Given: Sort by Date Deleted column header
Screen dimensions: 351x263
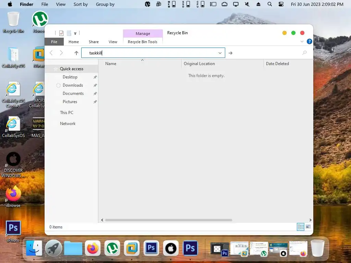Looking at the screenshot, I should coord(277,63).
